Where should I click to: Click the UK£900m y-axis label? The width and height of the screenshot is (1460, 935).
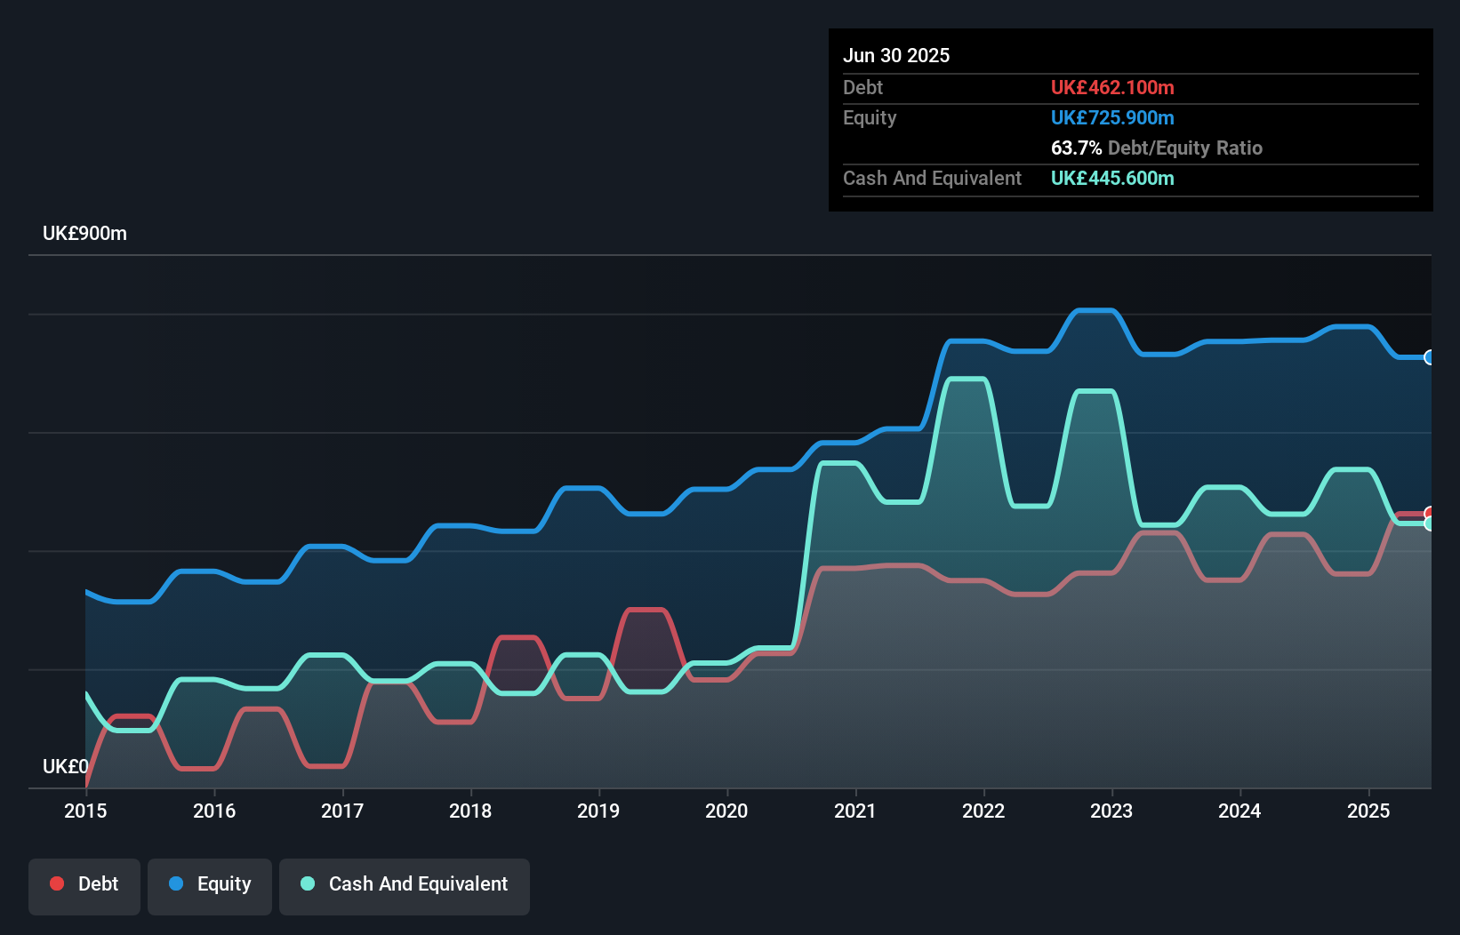(x=84, y=234)
